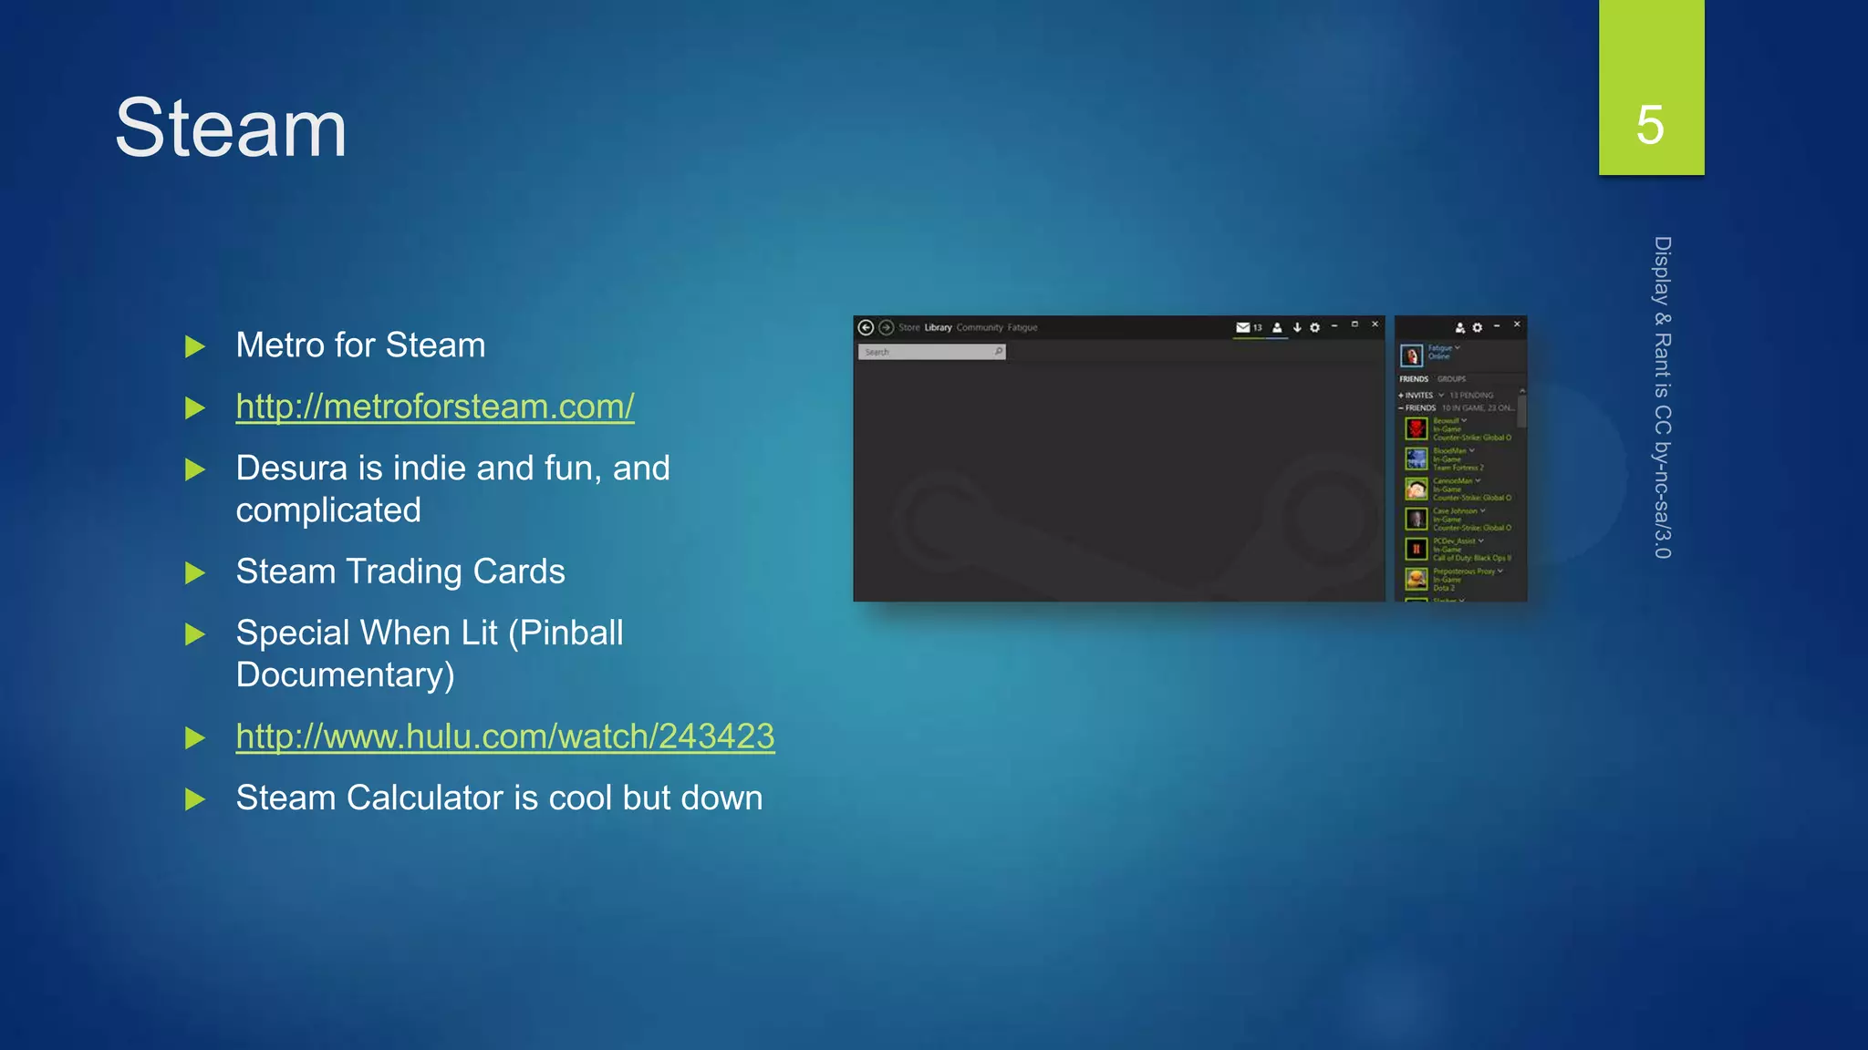This screenshot has width=1868, height=1050.
Task: Click "Steam Trading Cards" bullet text
Action: [400, 571]
